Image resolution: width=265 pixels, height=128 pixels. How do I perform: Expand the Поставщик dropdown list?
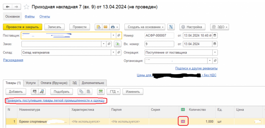(x=113, y=35)
